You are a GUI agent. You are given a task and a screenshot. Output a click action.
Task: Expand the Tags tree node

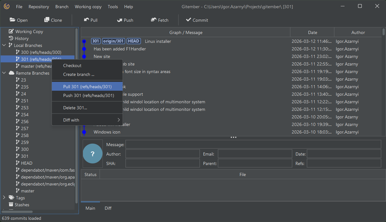click(4, 198)
